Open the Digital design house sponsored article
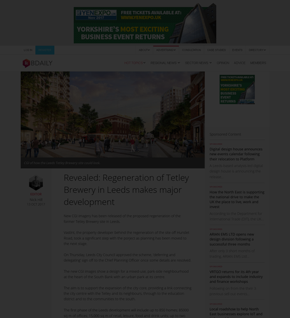 point(236,154)
